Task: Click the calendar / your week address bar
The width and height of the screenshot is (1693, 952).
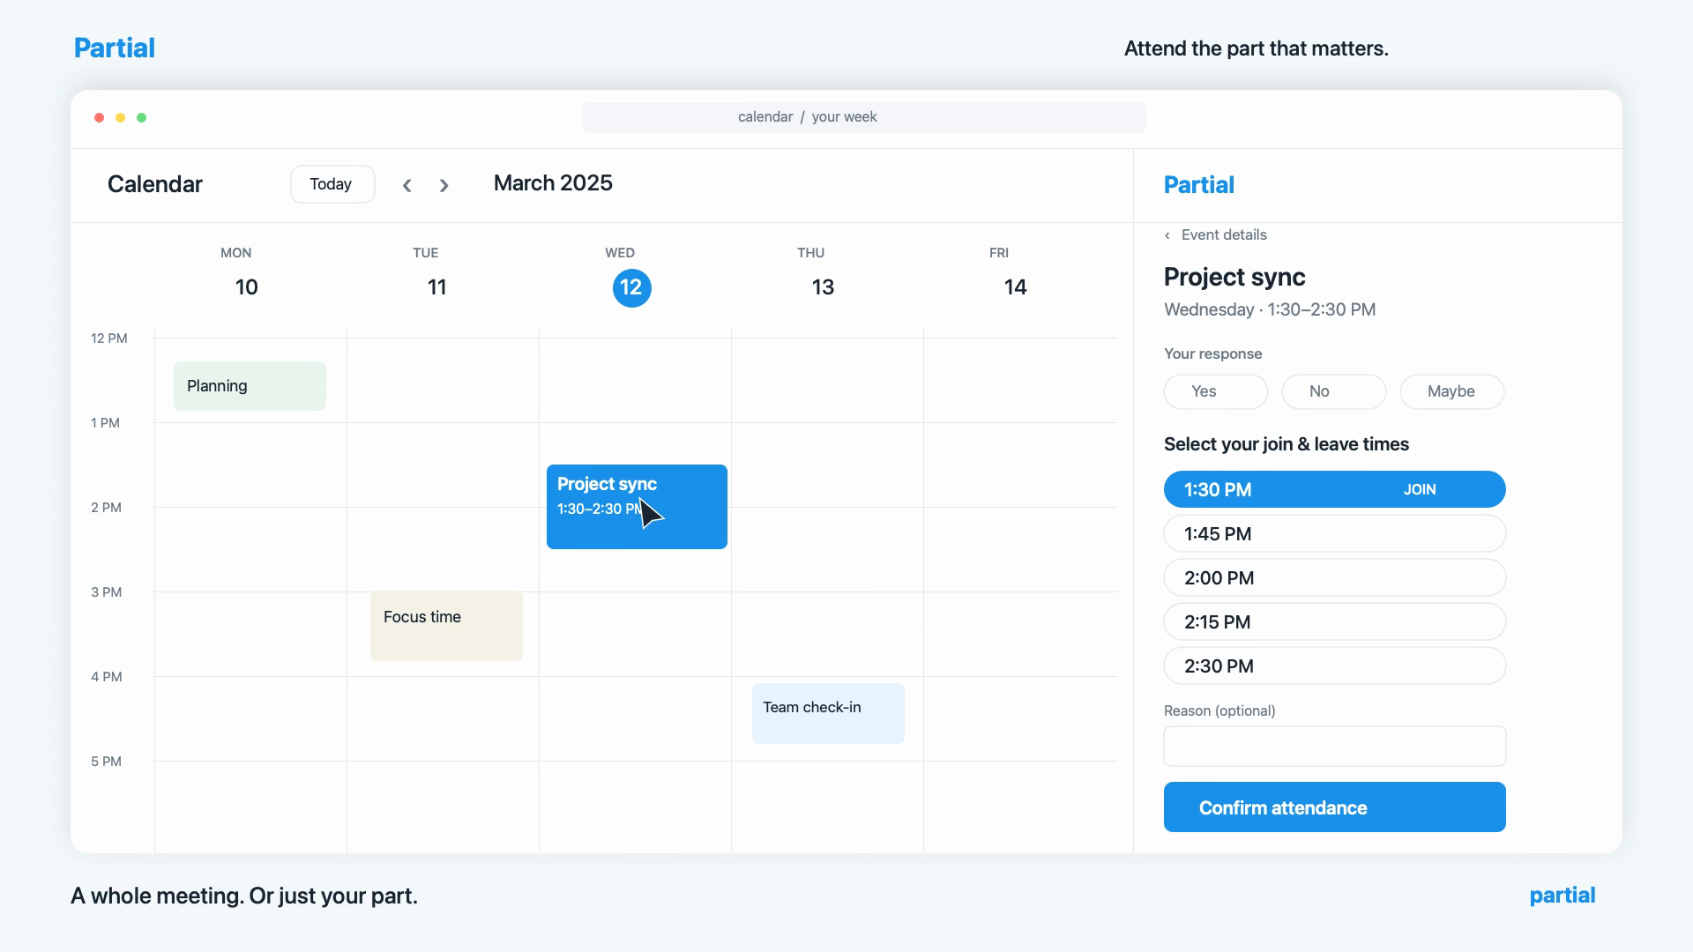Action: click(863, 117)
